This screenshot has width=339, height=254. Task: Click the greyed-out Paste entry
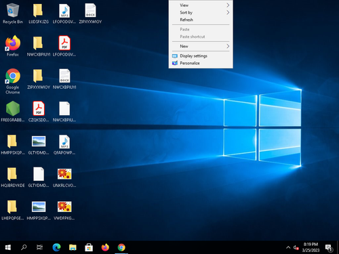pos(201,29)
